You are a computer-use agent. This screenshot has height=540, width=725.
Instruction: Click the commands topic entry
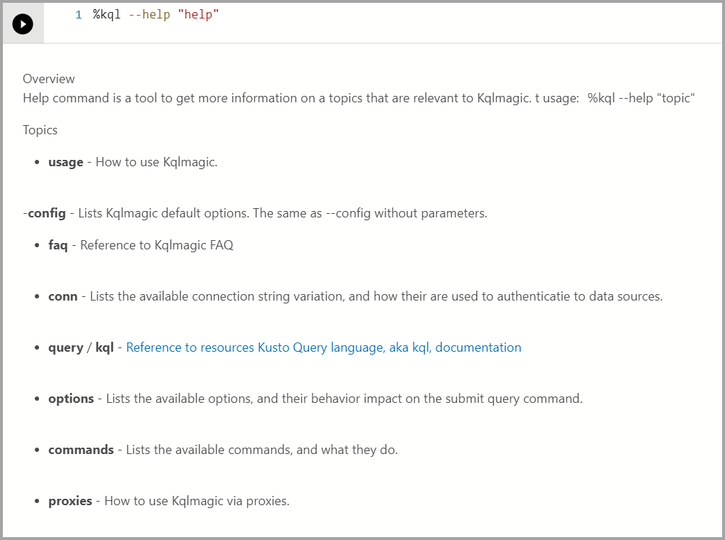tap(80, 450)
